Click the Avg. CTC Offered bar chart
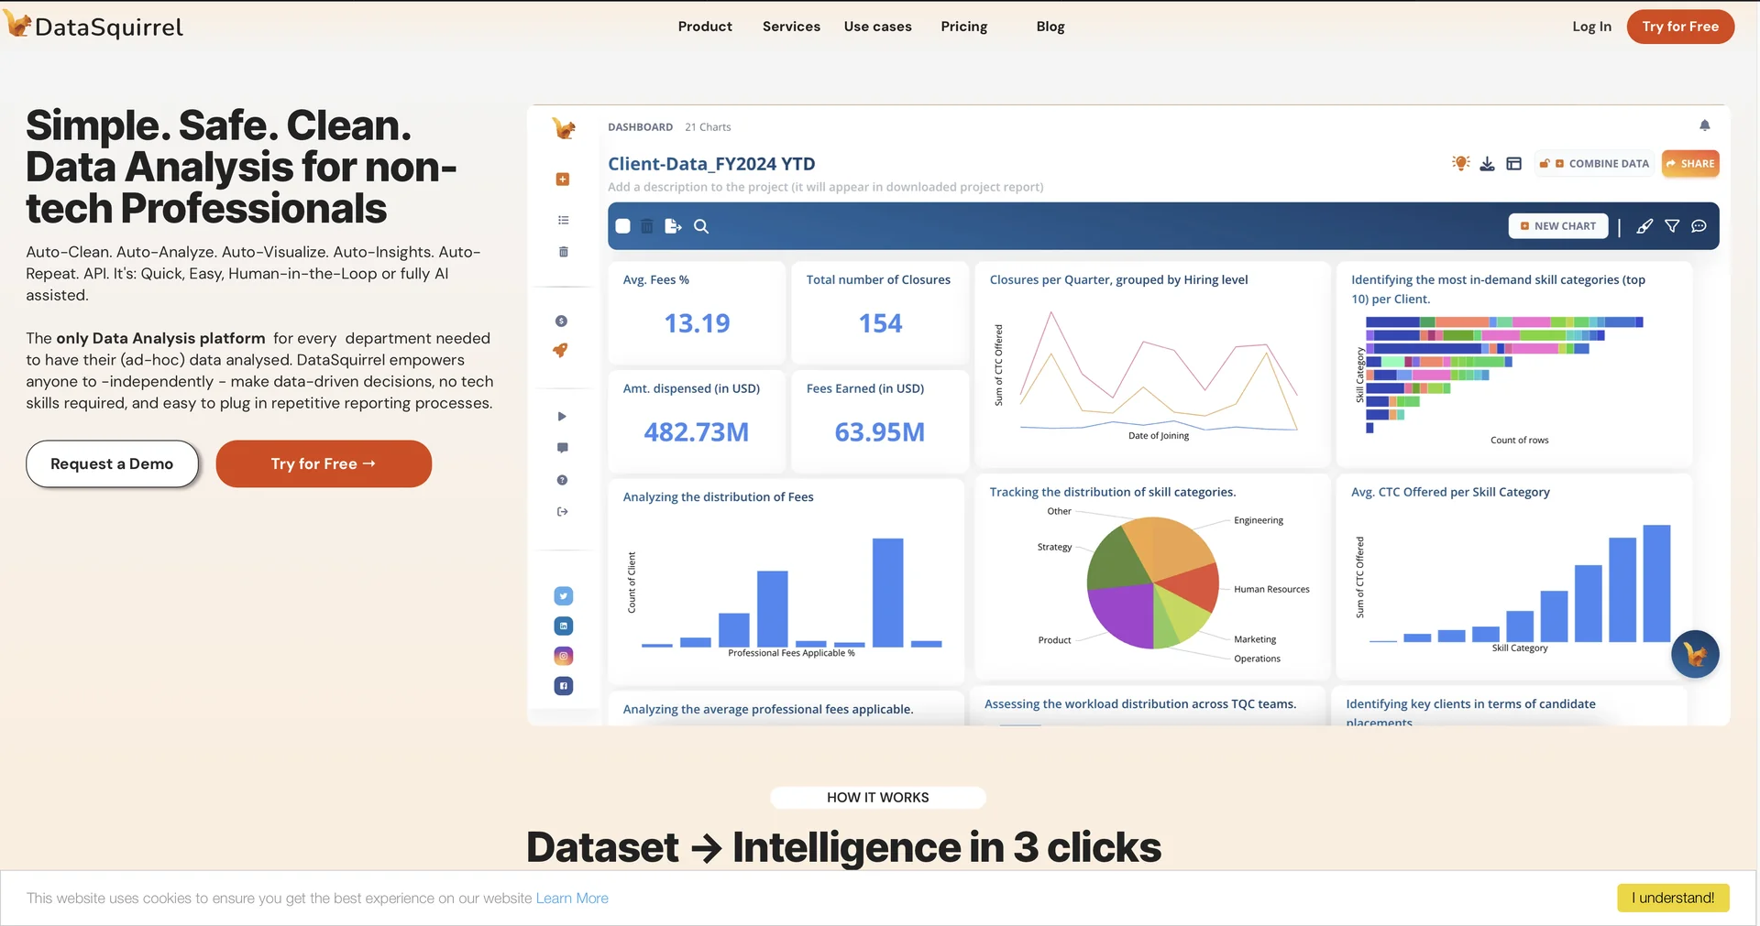Image resolution: width=1760 pixels, height=926 pixels. (1518, 587)
